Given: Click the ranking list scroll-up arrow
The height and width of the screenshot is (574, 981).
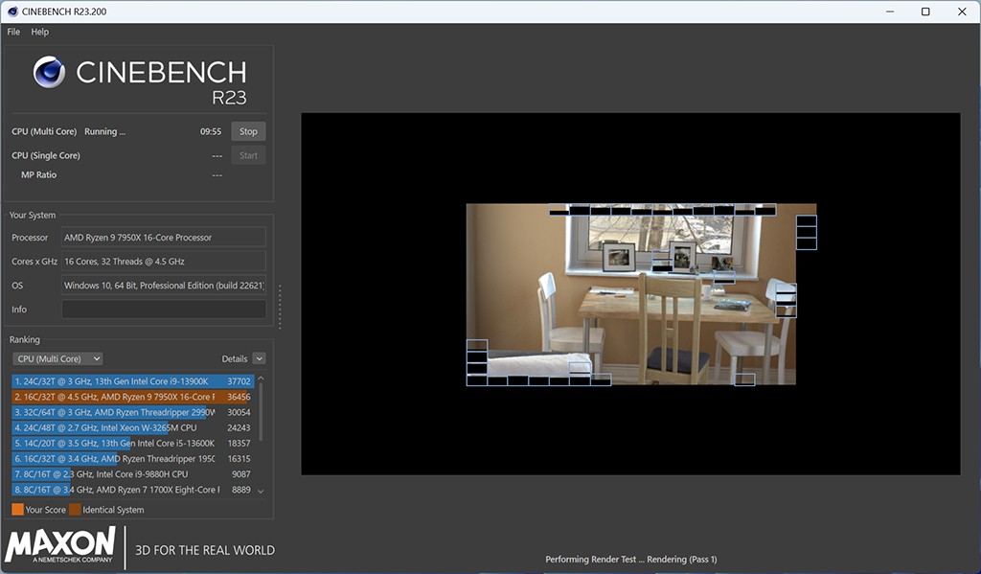Looking at the screenshot, I should (262, 379).
